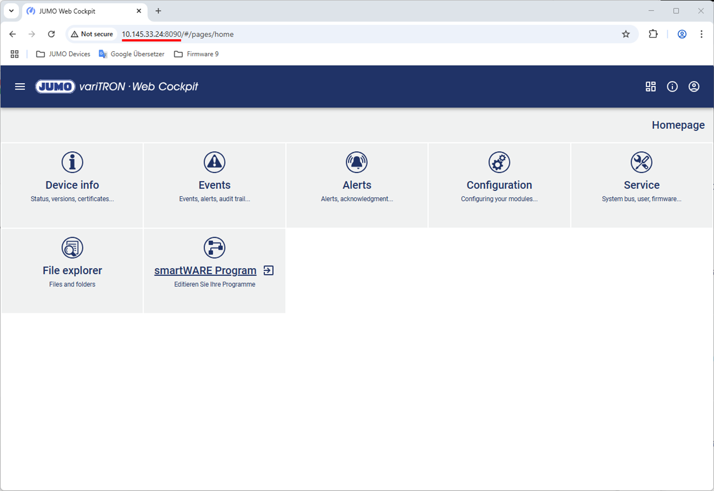The image size is (714, 491).
Task: Click the browser forward arrow
Action: tap(32, 34)
